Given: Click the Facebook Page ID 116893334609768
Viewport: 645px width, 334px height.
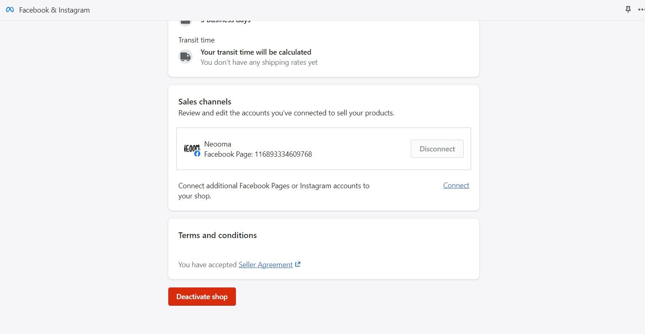Looking at the screenshot, I should (x=283, y=154).
